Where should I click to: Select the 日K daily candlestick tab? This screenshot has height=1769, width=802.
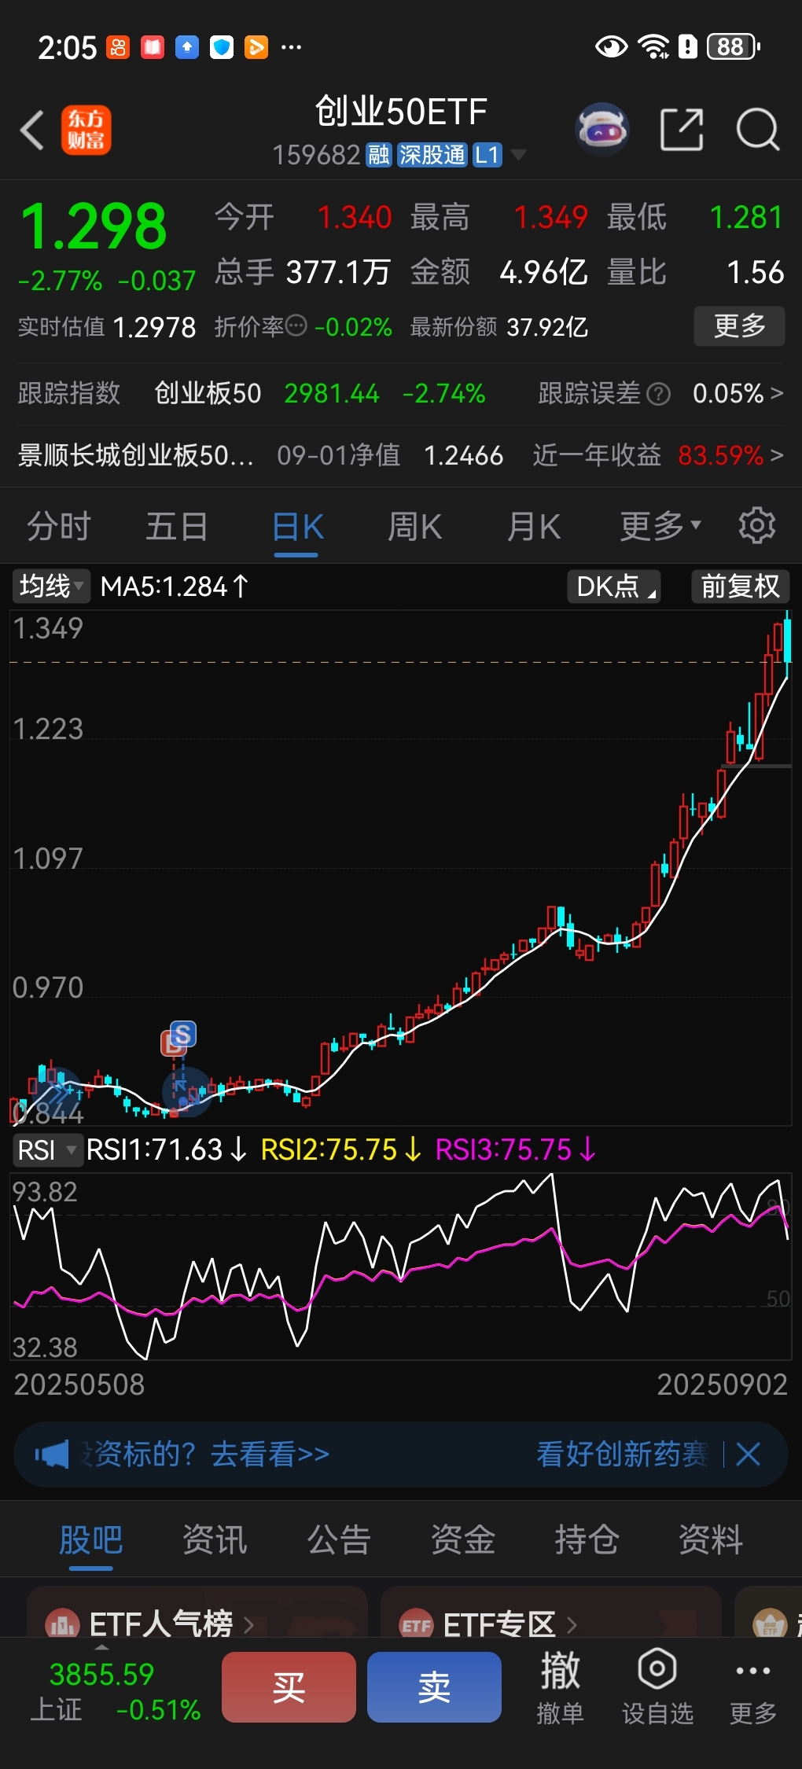tap(297, 526)
